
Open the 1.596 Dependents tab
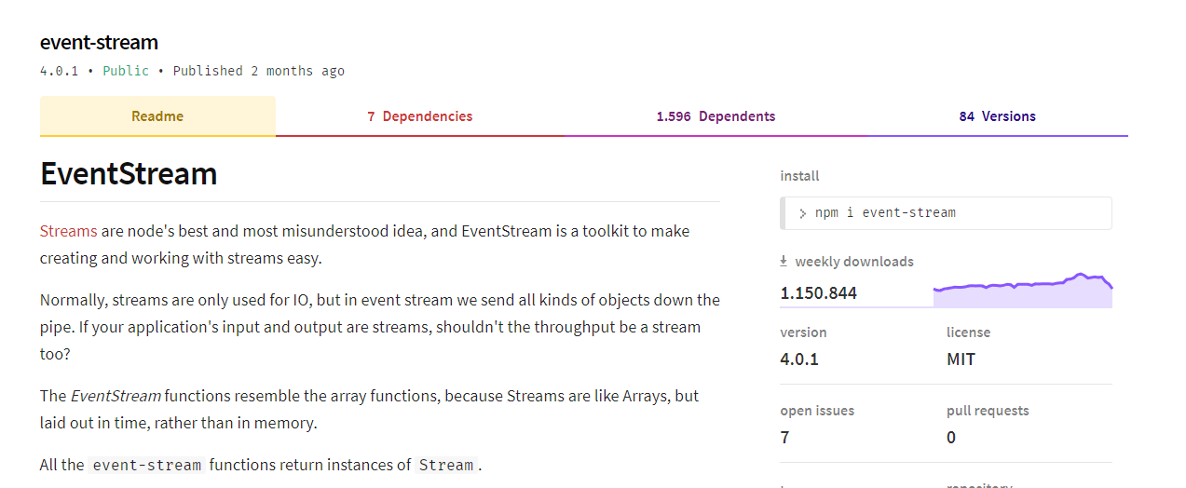[x=716, y=116]
